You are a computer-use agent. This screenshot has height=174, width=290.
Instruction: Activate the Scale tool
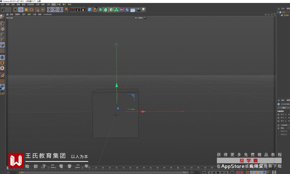point(26,10)
